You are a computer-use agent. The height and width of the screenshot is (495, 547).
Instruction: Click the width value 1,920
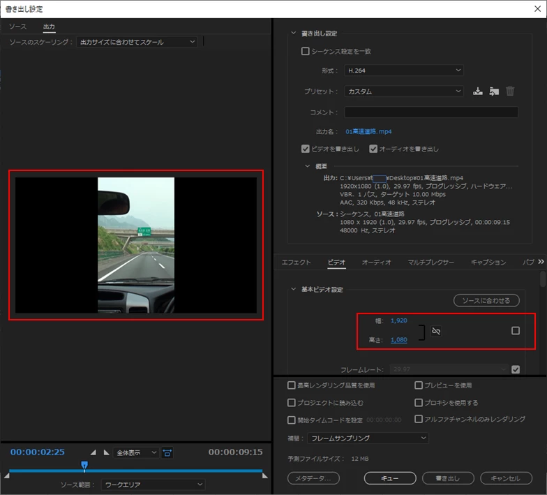click(x=399, y=320)
